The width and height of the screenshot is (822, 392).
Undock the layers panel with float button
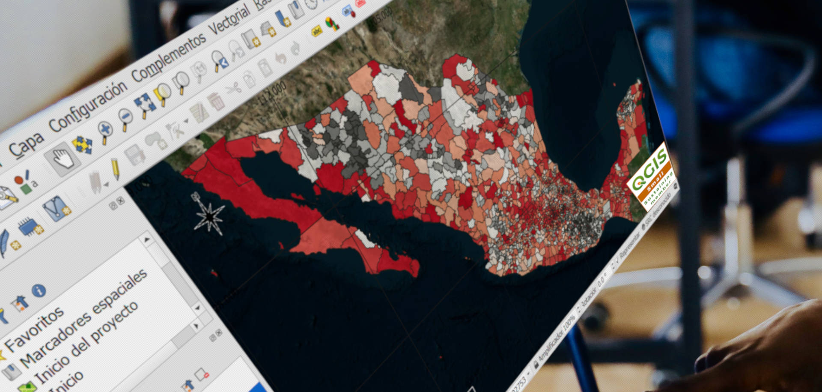coord(212,338)
